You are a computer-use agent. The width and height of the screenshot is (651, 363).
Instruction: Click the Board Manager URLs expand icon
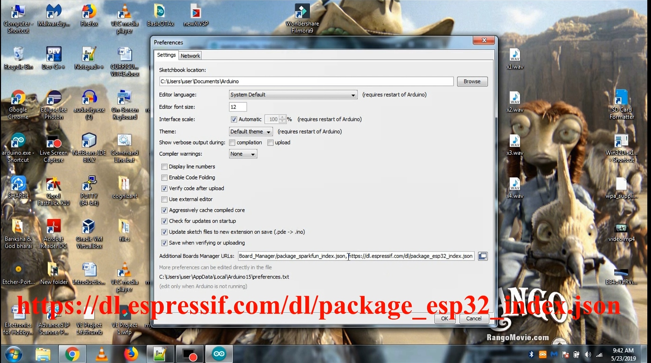pyautogui.click(x=482, y=256)
